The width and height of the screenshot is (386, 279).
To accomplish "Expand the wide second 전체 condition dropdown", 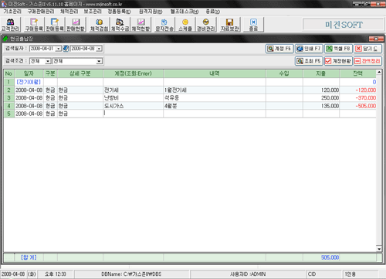I will click(99, 61).
